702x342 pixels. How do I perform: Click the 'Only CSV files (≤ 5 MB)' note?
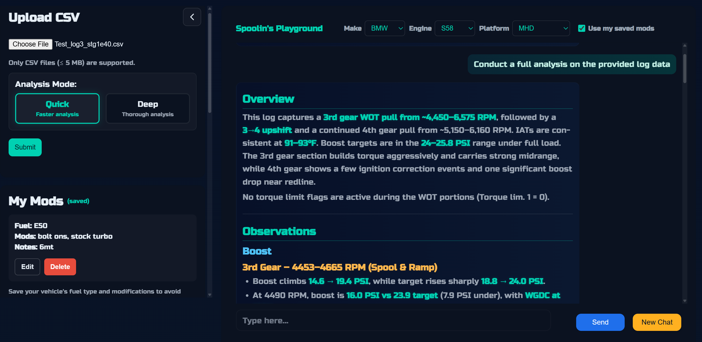click(72, 63)
